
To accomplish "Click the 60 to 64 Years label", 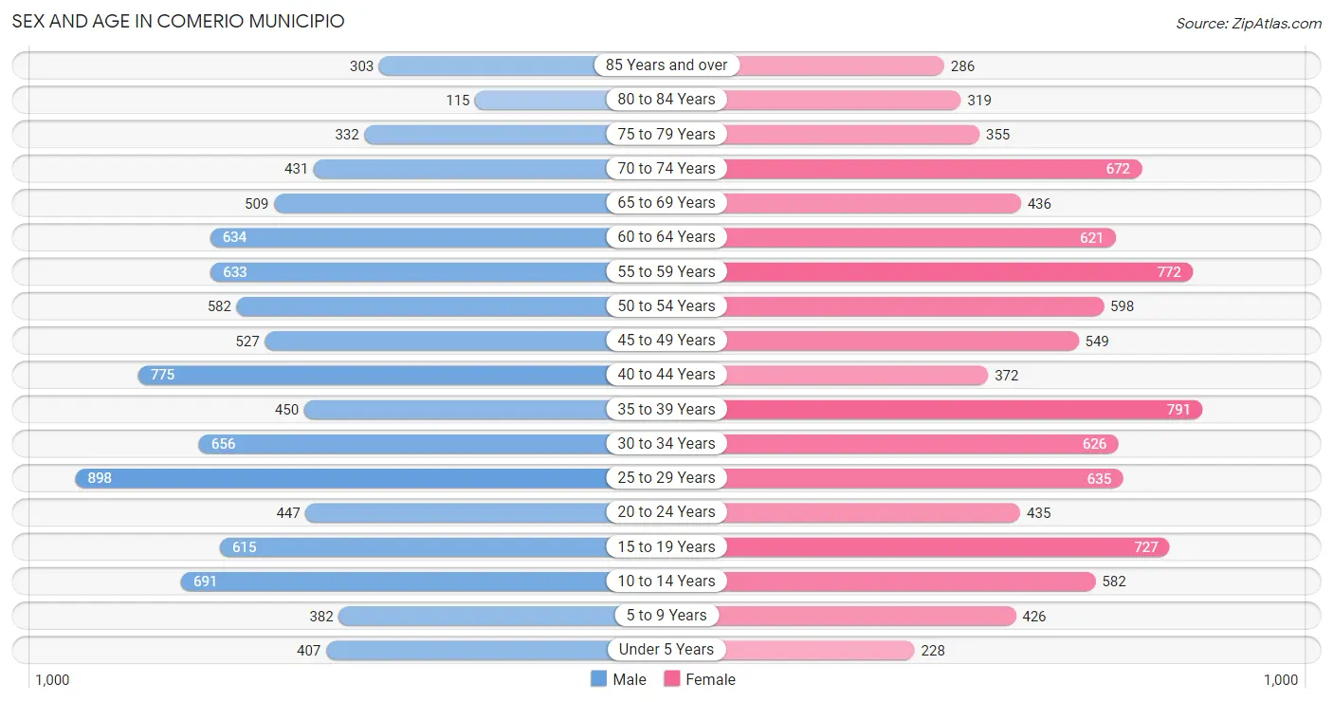I will click(x=666, y=237).
